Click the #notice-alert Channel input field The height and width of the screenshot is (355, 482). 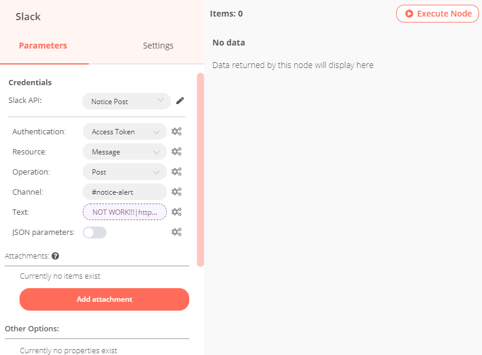(125, 192)
